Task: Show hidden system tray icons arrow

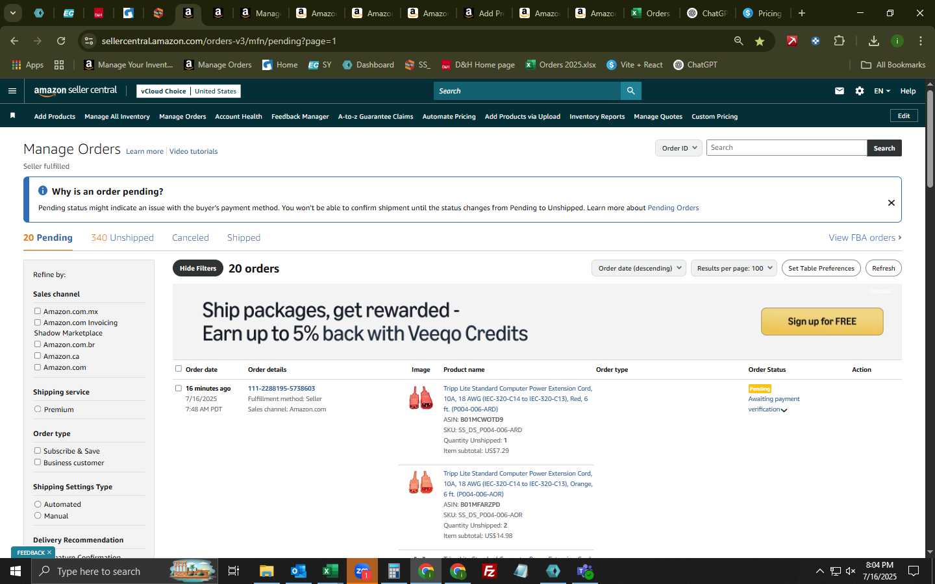Action: point(819,571)
